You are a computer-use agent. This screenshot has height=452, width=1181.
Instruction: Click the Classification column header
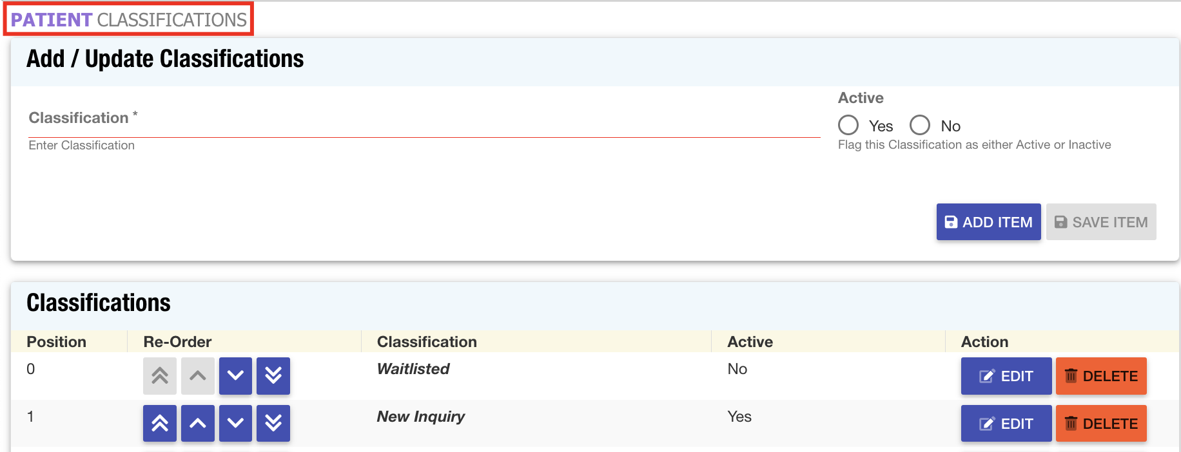point(427,342)
